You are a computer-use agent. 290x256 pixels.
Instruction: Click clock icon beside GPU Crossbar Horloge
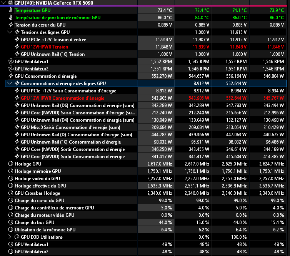[x=11, y=193]
